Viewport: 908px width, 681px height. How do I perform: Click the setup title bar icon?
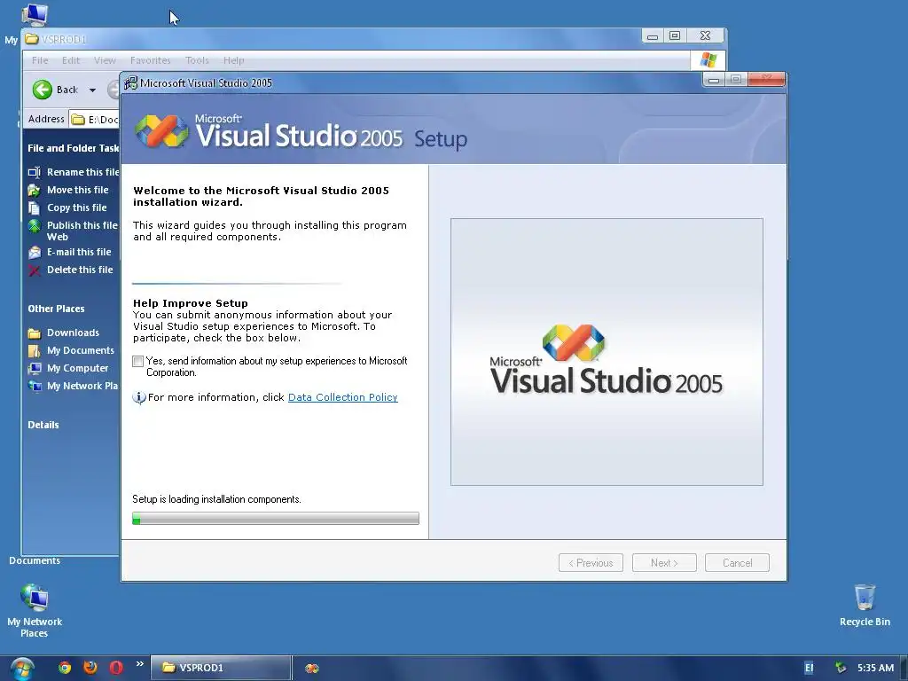pyautogui.click(x=131, y=82)
